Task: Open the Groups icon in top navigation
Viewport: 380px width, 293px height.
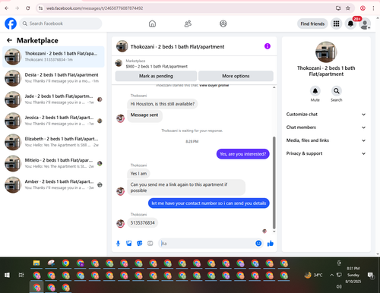Action: (x=223, y=24)
